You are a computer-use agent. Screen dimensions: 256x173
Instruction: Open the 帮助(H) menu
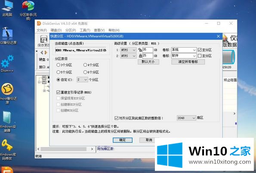[x=114, y=30]
